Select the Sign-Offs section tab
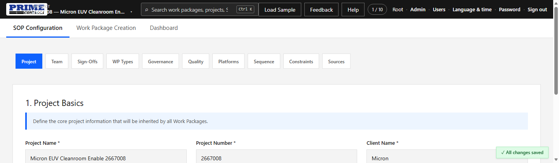Screen dimensions: 559x163 point(87,61)
